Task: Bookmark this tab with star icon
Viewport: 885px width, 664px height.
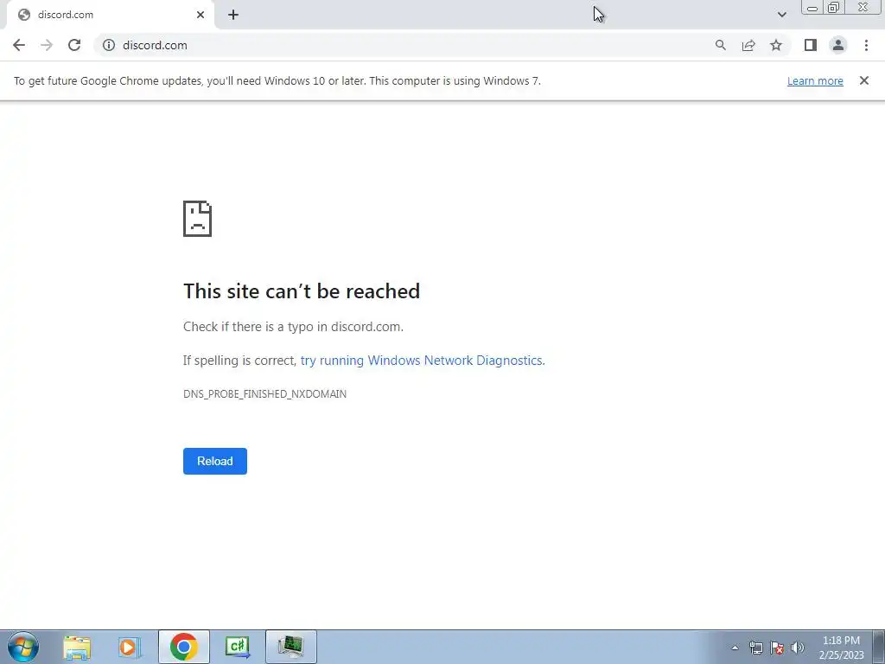Action: click(x=776, y=45)
